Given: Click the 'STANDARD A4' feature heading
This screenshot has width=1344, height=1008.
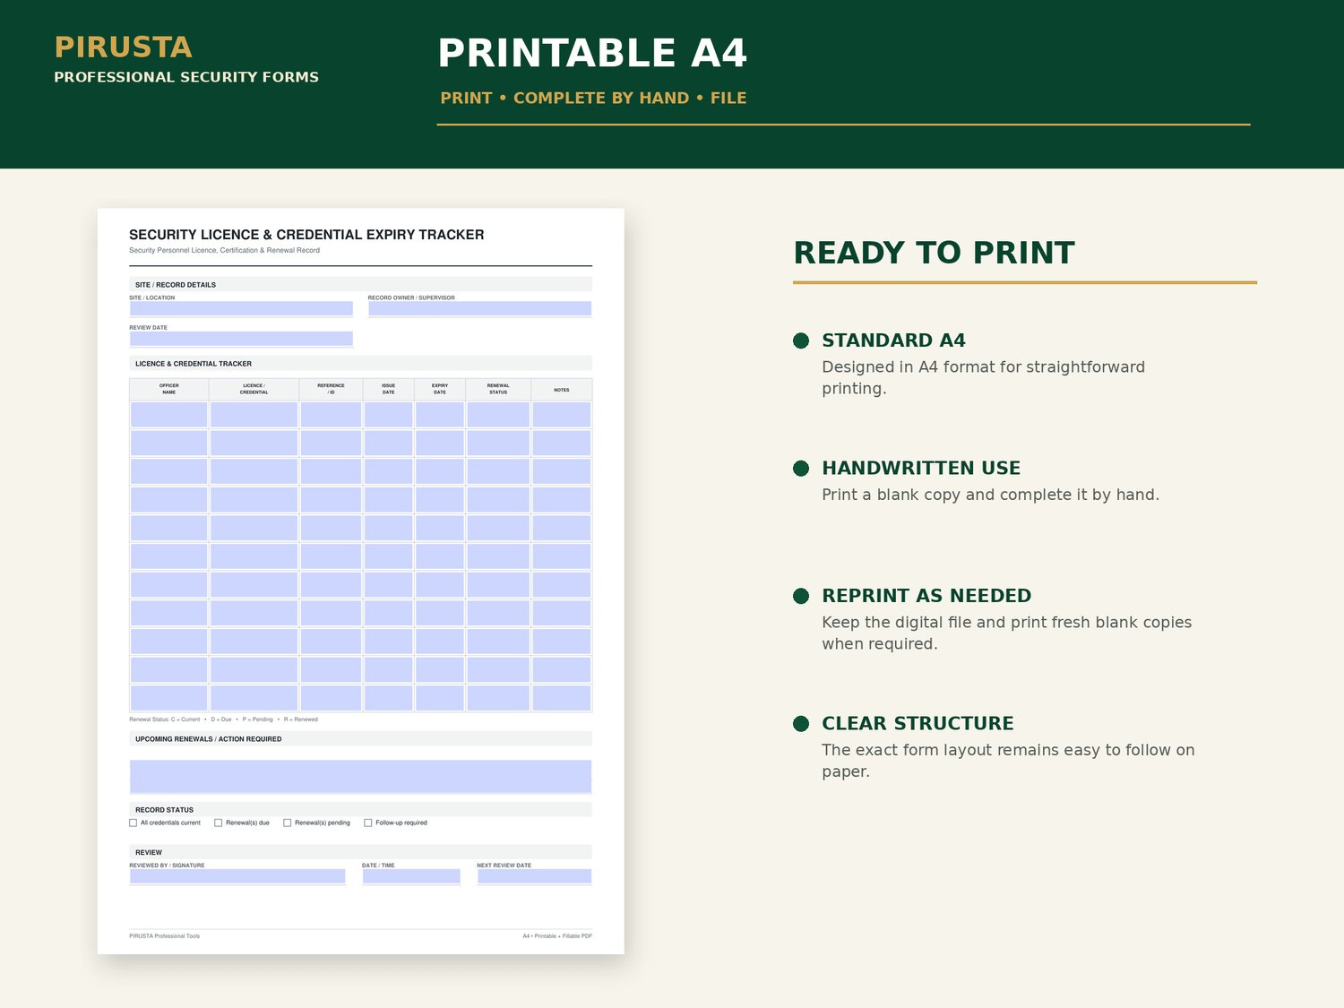Looking at the screenshot, I should [x=893, y=340].
